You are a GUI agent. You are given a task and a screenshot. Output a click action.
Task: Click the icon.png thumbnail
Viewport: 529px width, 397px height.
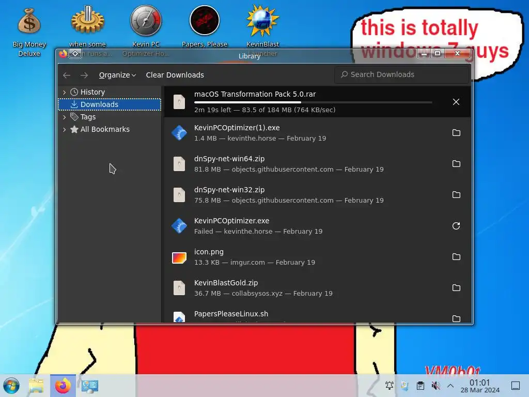coord(179,258)
